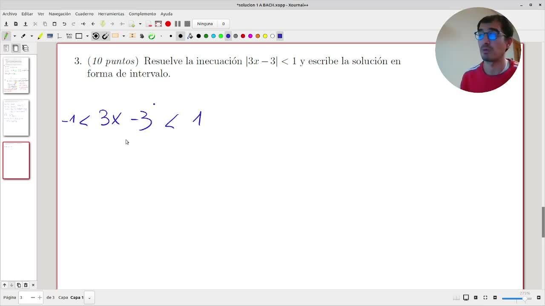Select the red pen color

tap(243, 36)
